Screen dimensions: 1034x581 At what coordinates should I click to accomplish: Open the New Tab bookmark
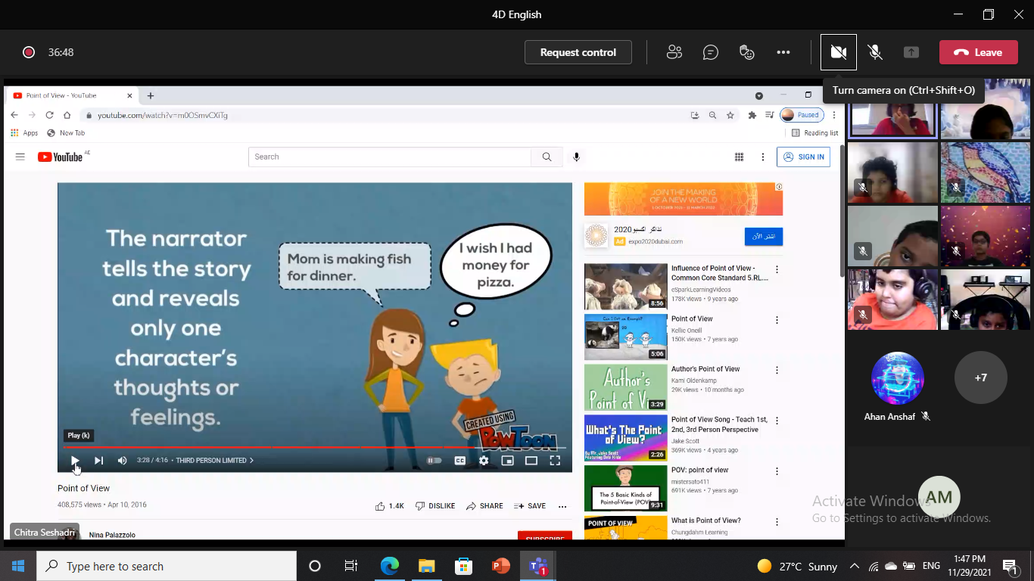[x=66, y=133]
